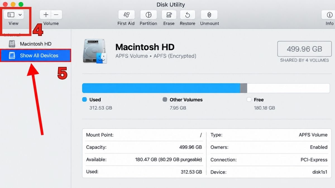Viewport: 335px width, 188px height.
Task: Click the gray Other Volumes bar segment
Action: pyautogui.click(x=244, y=88)
